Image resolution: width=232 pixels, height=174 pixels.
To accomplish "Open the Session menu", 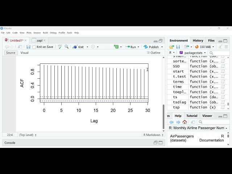I will click(x=37, y=33).
